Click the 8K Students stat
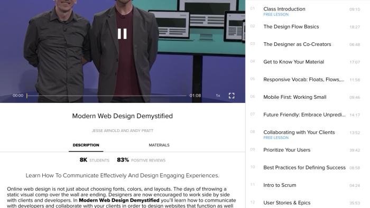 (x=95, y=160)
